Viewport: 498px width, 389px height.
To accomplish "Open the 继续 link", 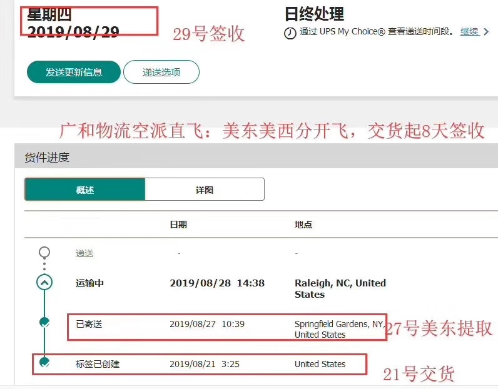I will [469, 32].
